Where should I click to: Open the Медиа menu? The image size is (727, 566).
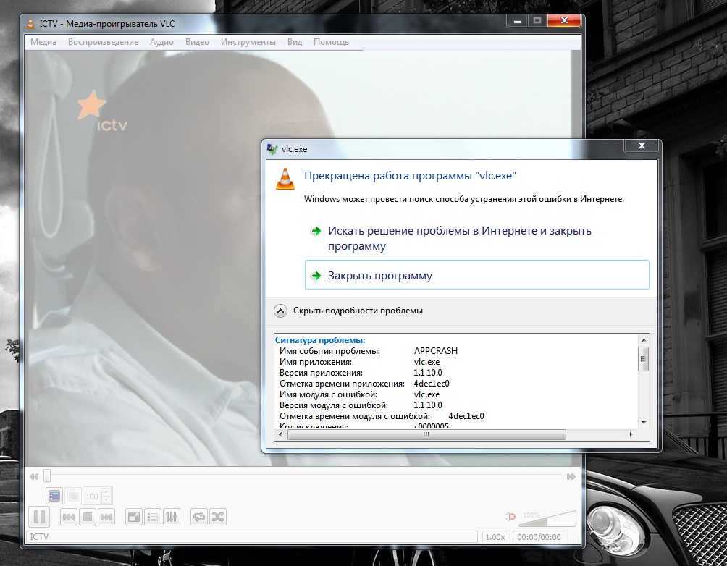[43, 42]
